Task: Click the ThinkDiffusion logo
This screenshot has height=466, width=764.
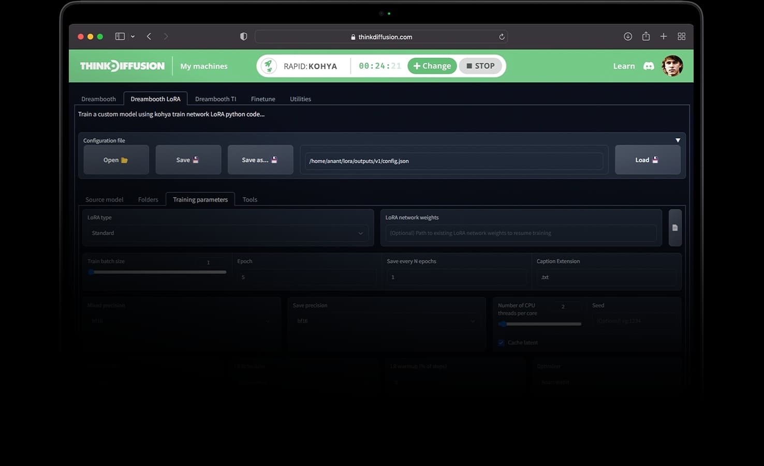Action: (x=122, y=66)
